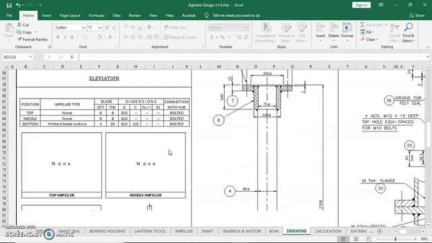Click the Clear eraser icon
This screenshot has width=432, height=243.
pos(362,39)
